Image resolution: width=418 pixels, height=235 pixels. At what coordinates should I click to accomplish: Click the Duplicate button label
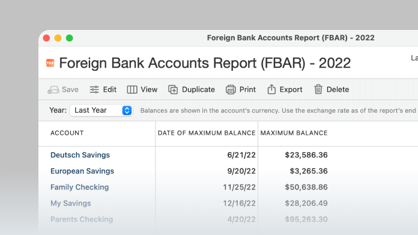point(198,90)
